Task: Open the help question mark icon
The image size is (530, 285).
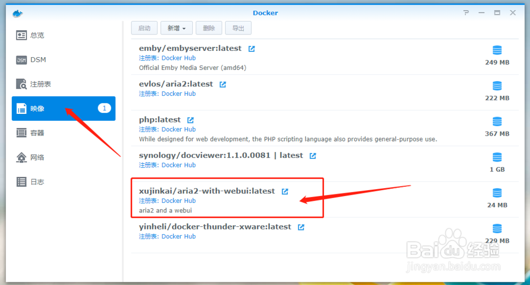Action: [x=466, y=13]
